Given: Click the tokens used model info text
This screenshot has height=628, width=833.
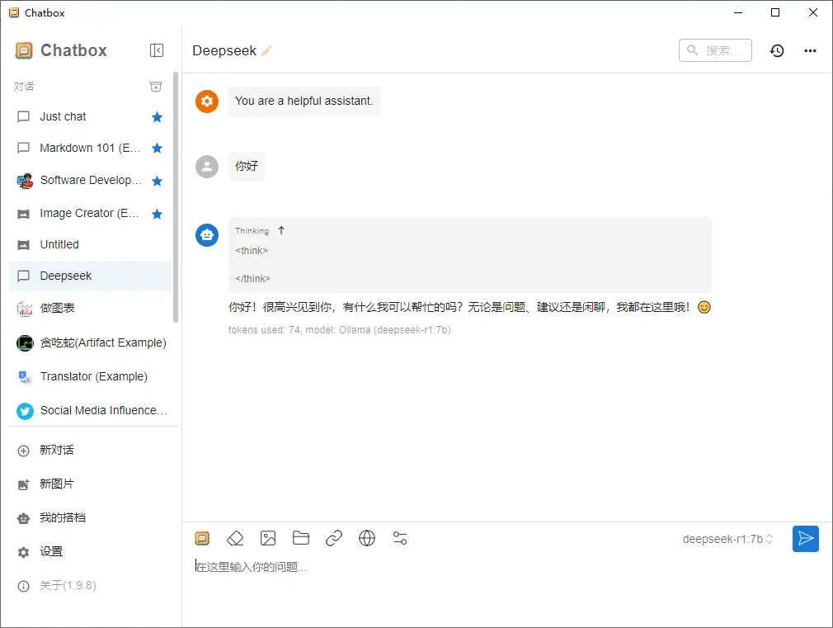Looking at the screenshot, I should click(x=340, y=330).
